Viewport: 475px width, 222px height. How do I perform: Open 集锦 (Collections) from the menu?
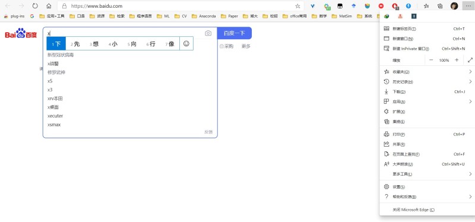click(427, 122)
